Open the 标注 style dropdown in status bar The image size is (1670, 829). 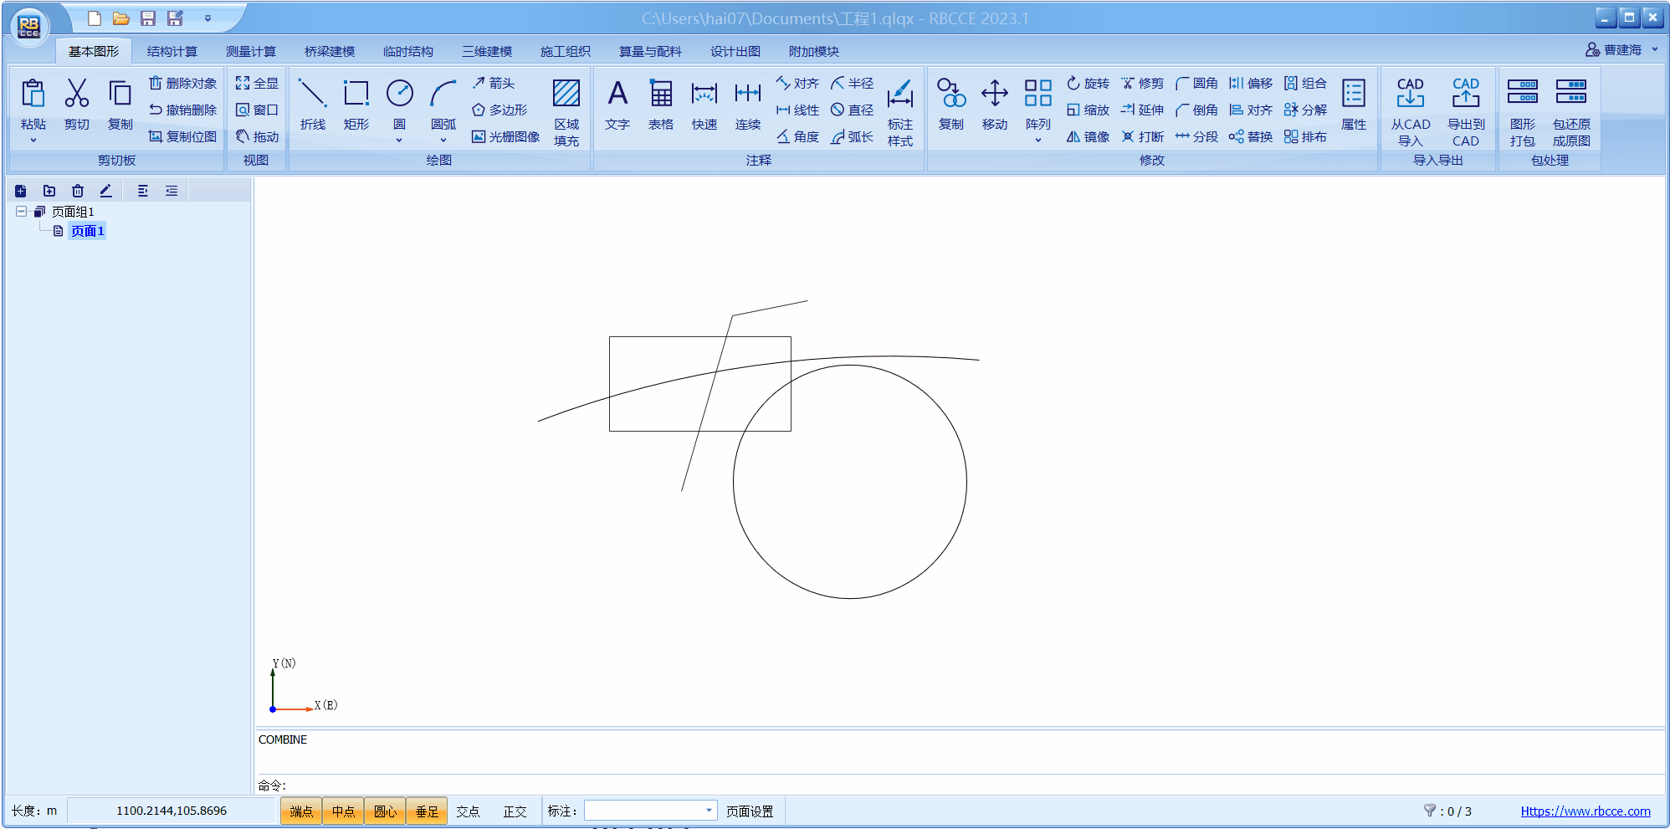point(708,810)
